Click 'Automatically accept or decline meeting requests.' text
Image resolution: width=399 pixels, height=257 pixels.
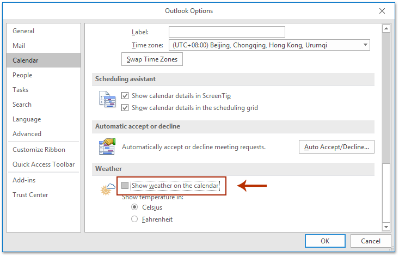pyautogui.click(x=194, y=147)
